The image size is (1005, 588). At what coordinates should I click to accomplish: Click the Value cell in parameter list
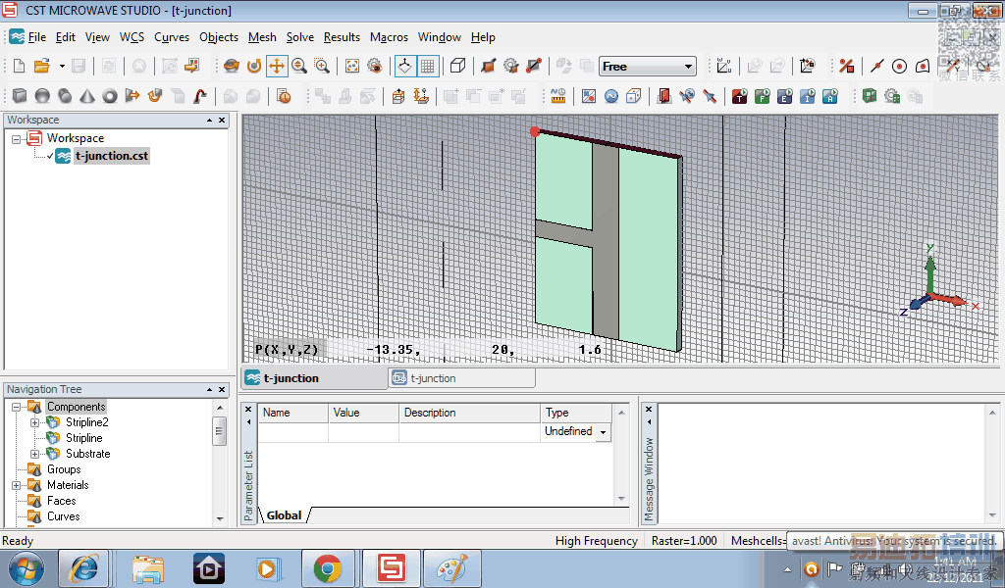pyautogui.click(x=362, y=432)
